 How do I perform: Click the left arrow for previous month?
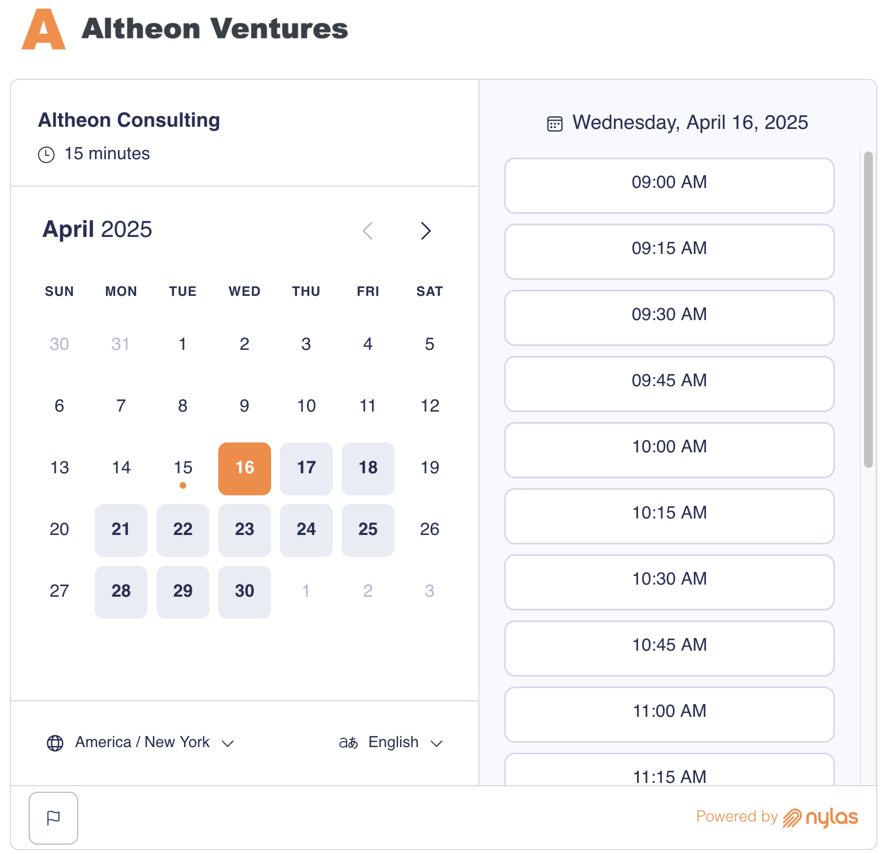[368, 231]
